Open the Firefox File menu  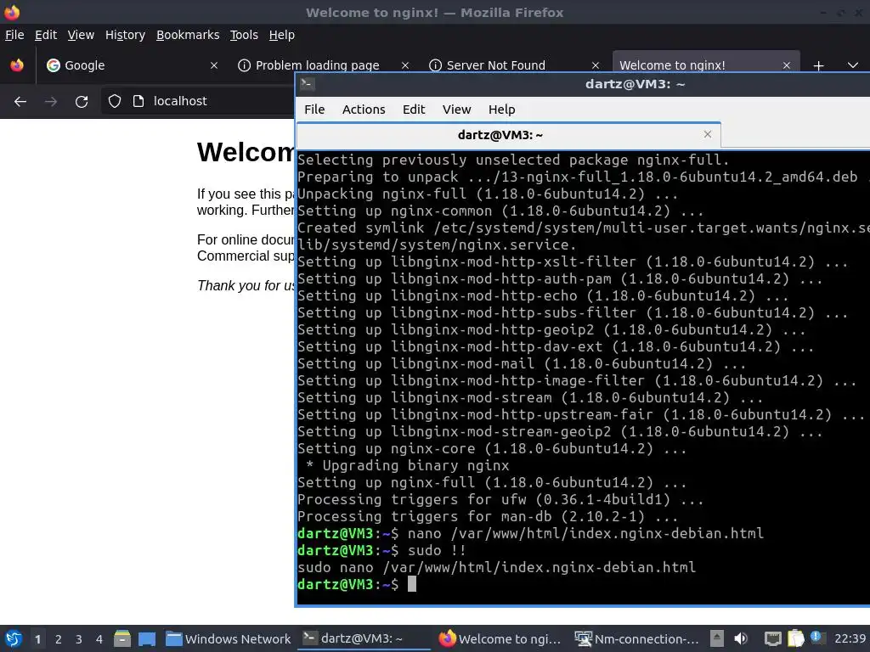pyautogui.click(x=14, y=35)
